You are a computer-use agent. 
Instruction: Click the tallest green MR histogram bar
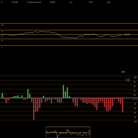pyautogui.click(x=63, y=92)
